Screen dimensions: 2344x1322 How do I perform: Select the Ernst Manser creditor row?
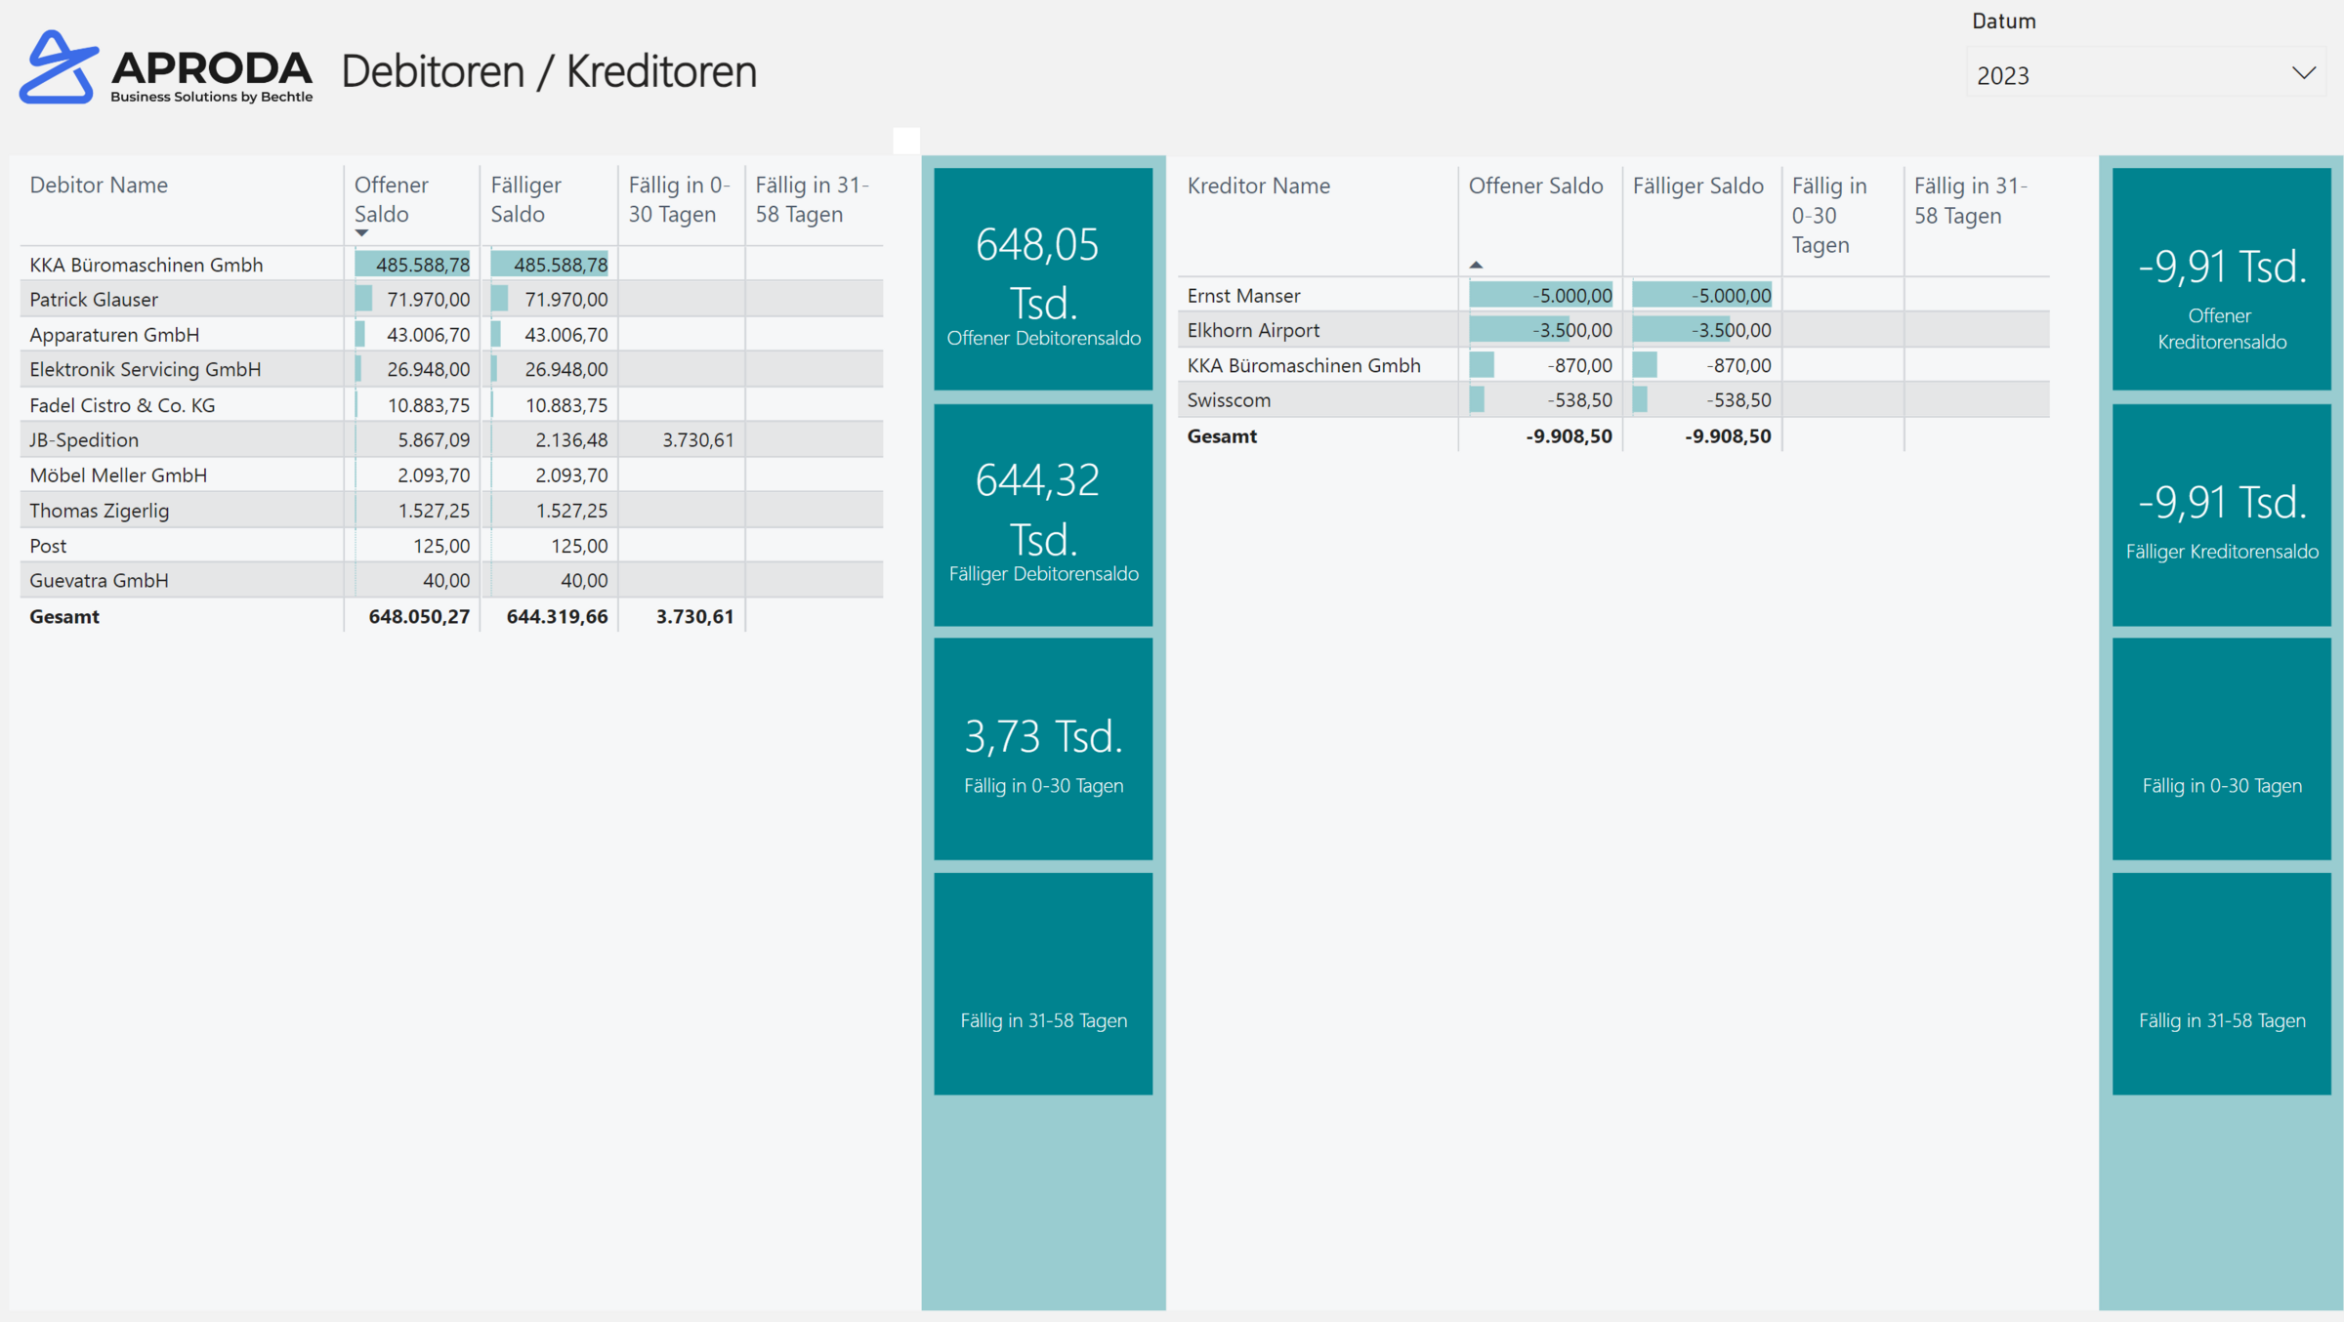pyautogui.click(x=1242, y=295)
